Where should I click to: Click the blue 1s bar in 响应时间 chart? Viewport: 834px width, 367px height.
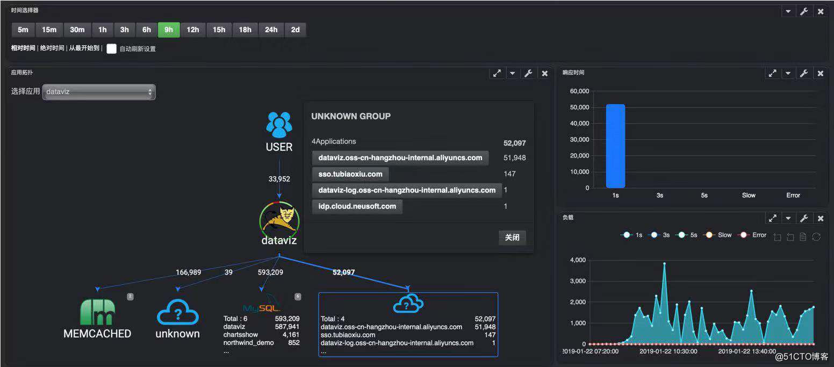point(615,146)
